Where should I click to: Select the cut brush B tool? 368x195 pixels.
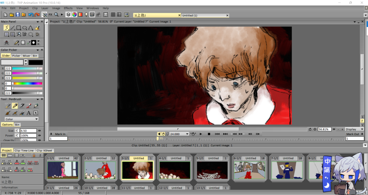(x=6, y=34)
